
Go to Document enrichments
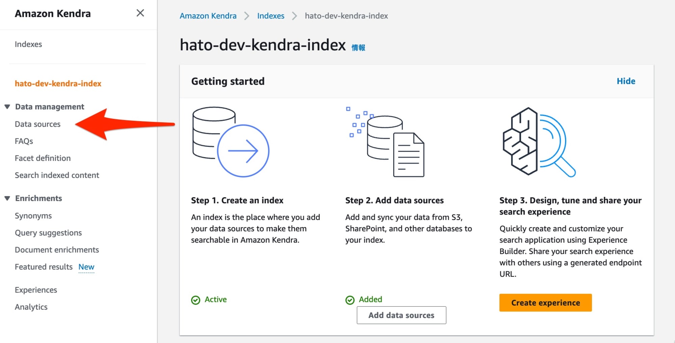[57, 250]
